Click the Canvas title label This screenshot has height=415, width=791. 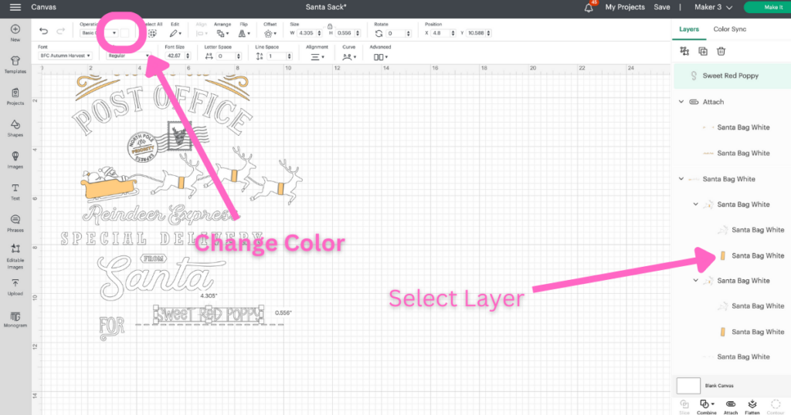tap(43, 7)
